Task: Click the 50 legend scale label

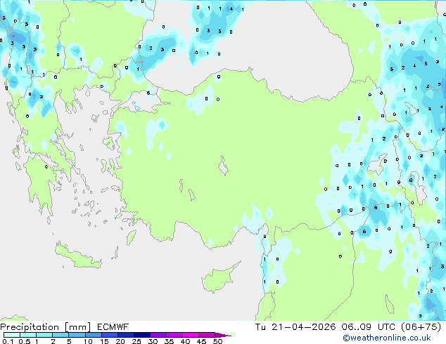Action: click(x=217, y=341)
